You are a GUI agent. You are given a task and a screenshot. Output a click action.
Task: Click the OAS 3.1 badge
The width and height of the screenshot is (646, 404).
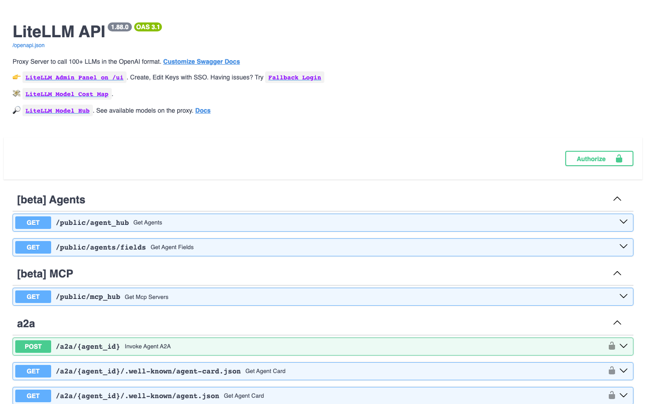click(x=148, y=27)
